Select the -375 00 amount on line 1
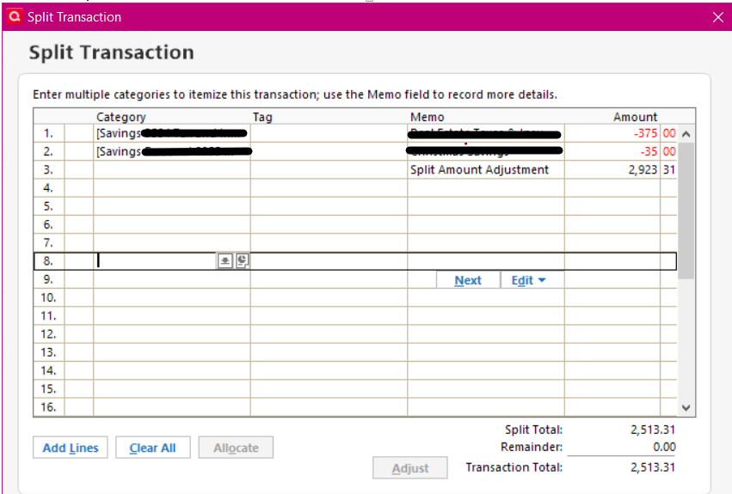 click(x=655, y=133)
